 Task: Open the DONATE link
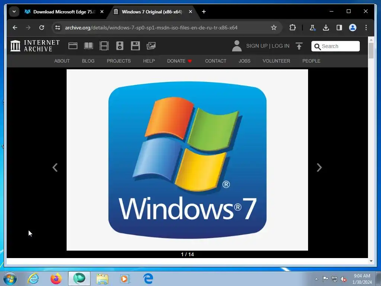pyautogui.click(x=179, y=61)
